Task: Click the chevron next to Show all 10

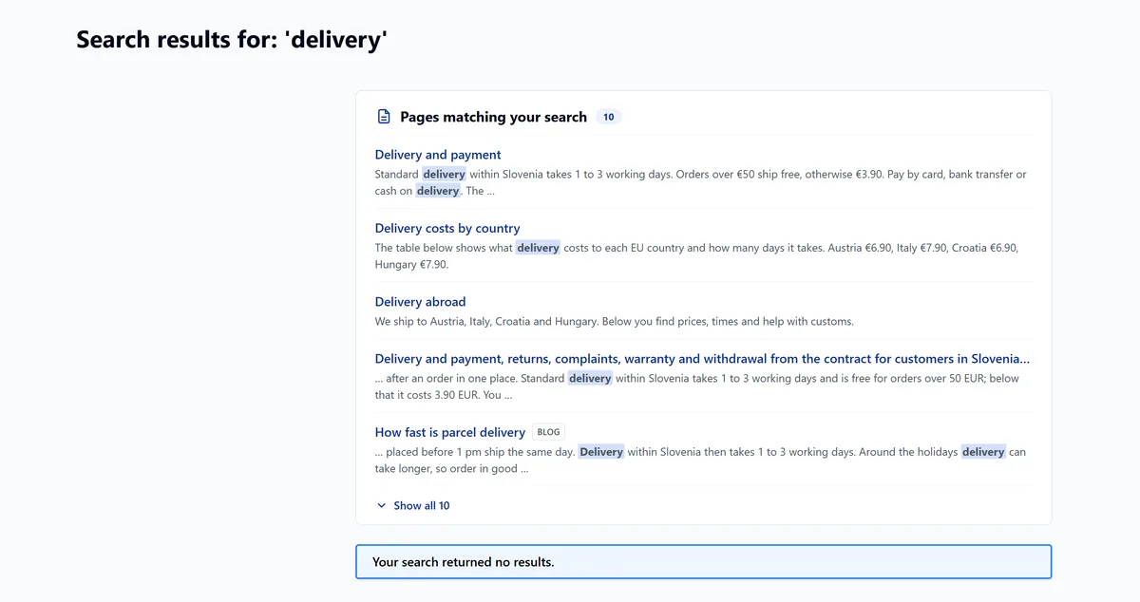Action: [382, 506]
